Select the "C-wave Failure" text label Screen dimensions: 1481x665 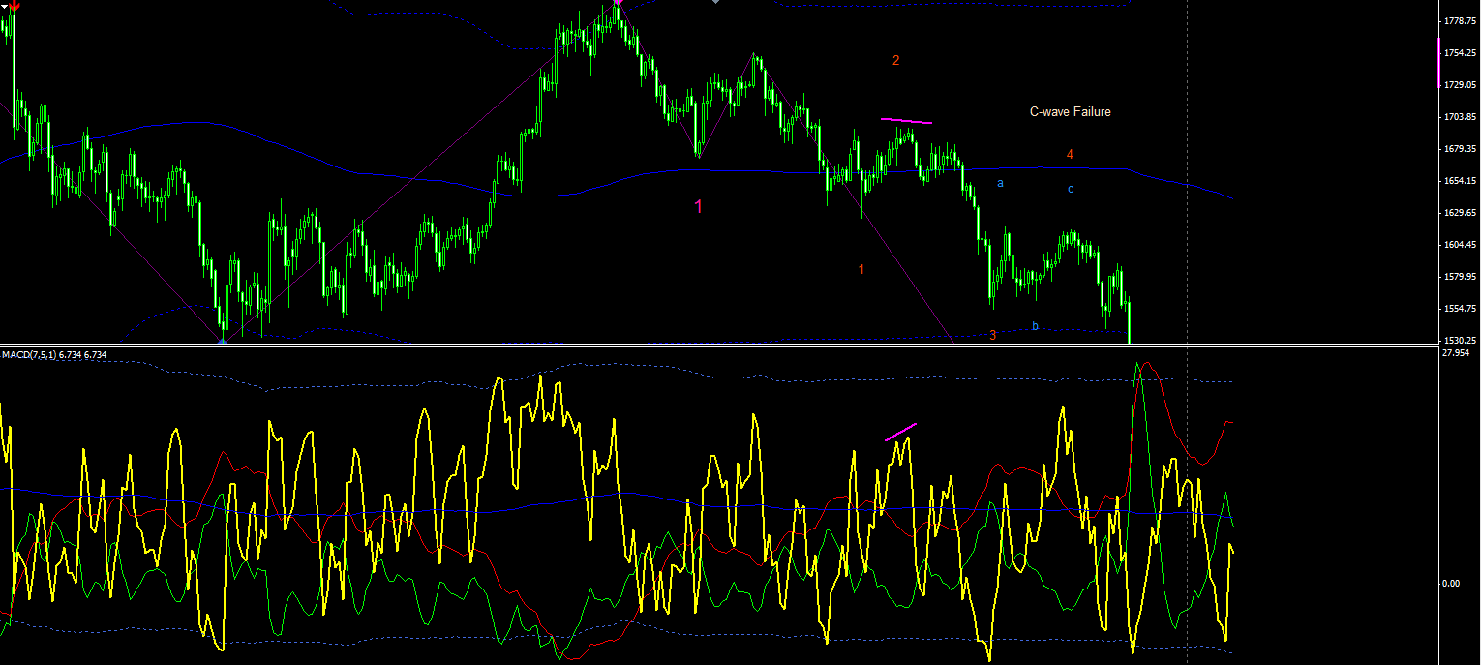click(x=1070, y=112)
